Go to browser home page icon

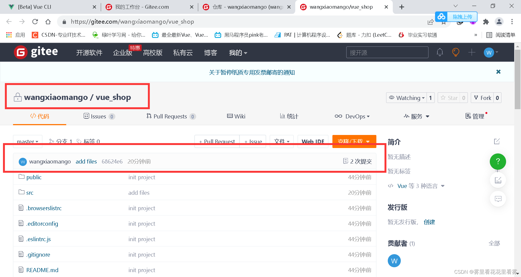pos(48,21)
